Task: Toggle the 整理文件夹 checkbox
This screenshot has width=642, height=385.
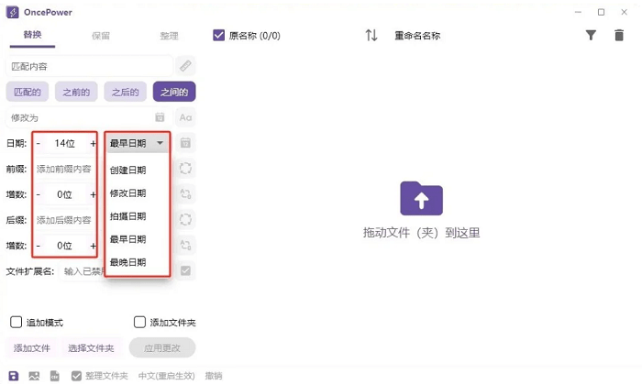Action: pos(76,376)
